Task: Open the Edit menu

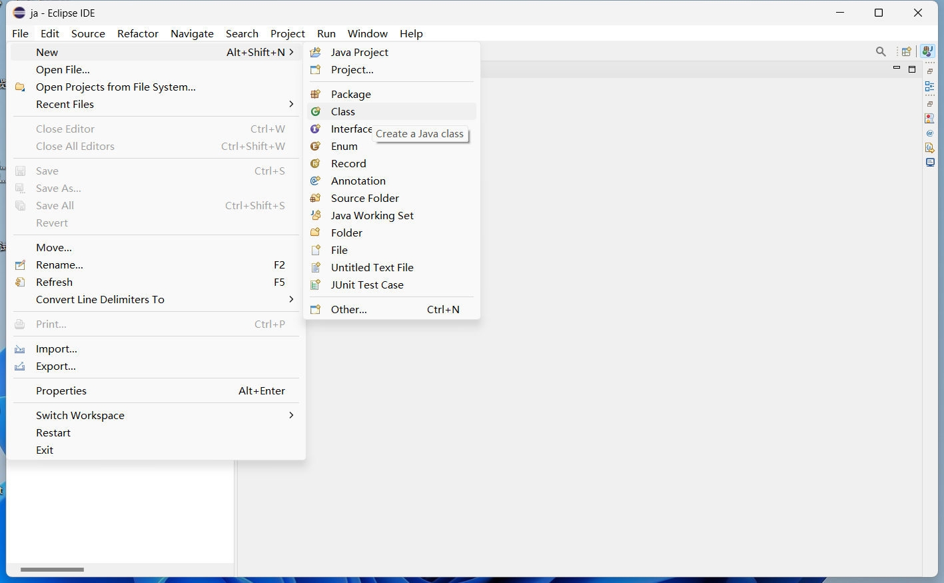Action: pos(50,33)
